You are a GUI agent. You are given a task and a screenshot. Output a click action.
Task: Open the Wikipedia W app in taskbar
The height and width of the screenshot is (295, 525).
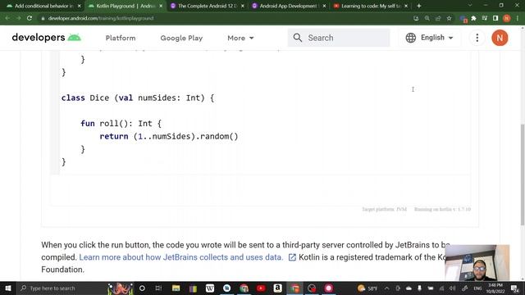click(x=210, y=288)
